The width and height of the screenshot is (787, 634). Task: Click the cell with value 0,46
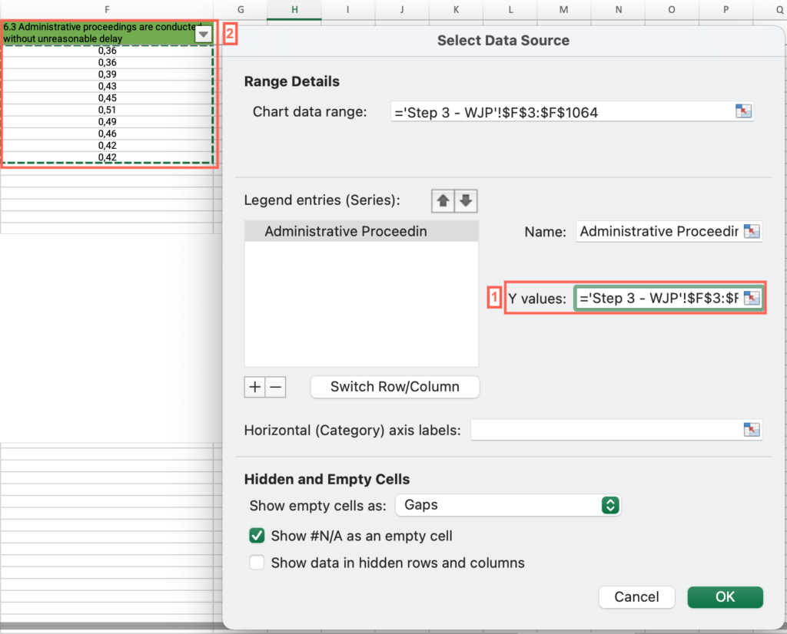pyautogui.click(x=108, y=134)
